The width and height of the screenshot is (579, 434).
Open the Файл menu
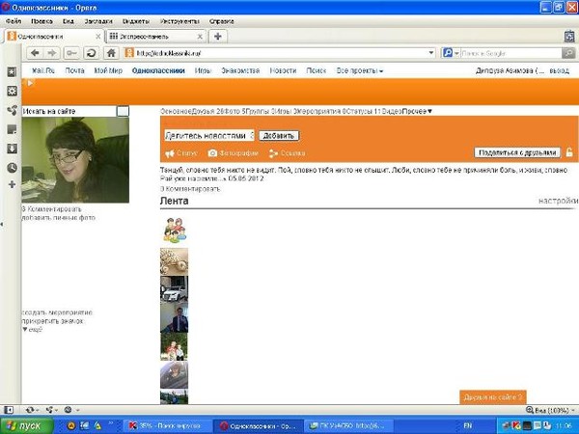pos(14,21)
